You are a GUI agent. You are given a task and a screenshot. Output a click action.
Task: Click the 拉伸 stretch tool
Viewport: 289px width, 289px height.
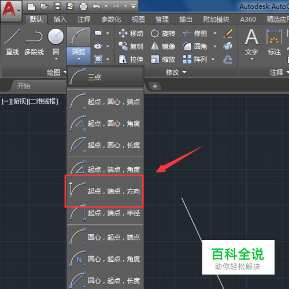pos(131,59)
